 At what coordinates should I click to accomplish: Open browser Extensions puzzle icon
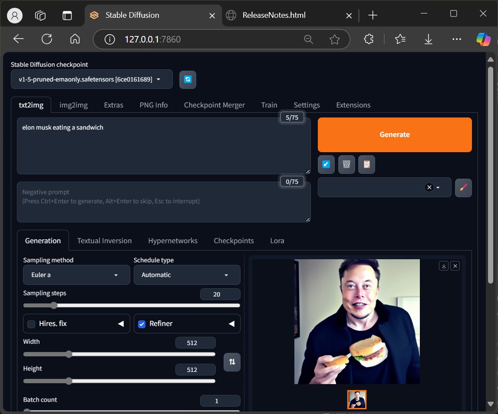tap(369, 39)
